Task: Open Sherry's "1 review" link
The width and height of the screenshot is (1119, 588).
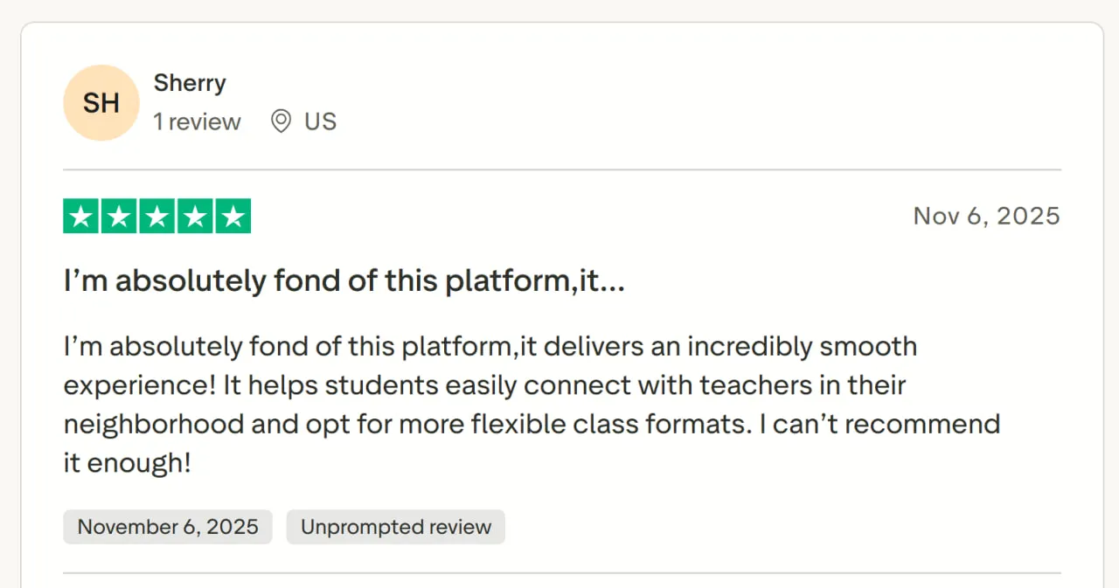Action: tap(197, 121)
